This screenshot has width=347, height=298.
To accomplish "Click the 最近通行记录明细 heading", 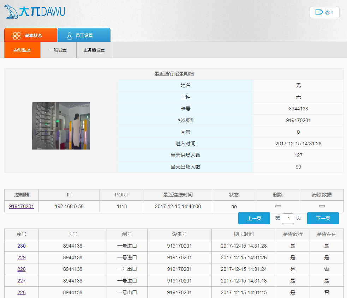I will click(x=174, y=74).
